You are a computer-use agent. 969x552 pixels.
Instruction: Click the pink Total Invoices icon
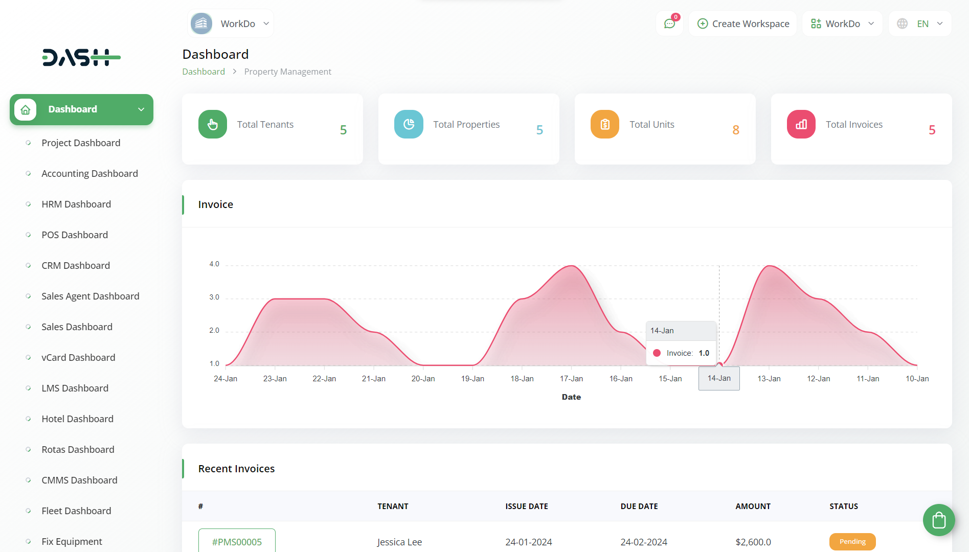[x=801, y=124]
